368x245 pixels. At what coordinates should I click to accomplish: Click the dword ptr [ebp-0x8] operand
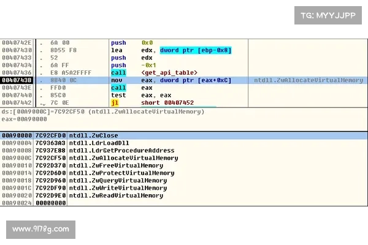(x=196, y=50)
